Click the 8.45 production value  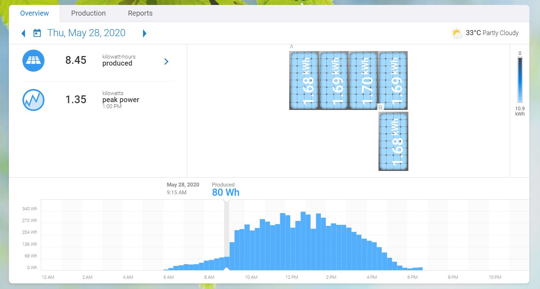[x=76, y=60]
